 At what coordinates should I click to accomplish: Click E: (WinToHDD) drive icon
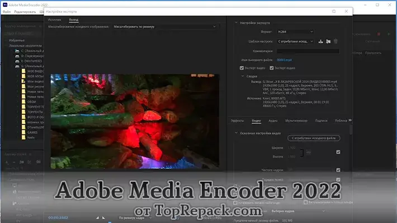[x=17, y=61]
